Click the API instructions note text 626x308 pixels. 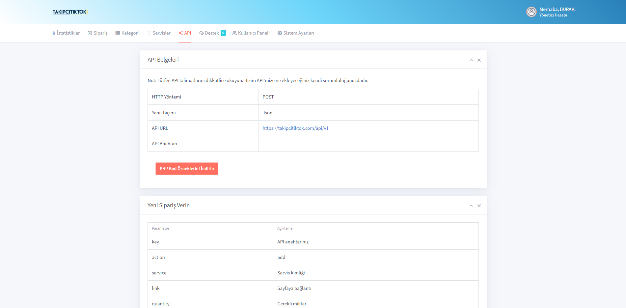[x=258, y=80]
